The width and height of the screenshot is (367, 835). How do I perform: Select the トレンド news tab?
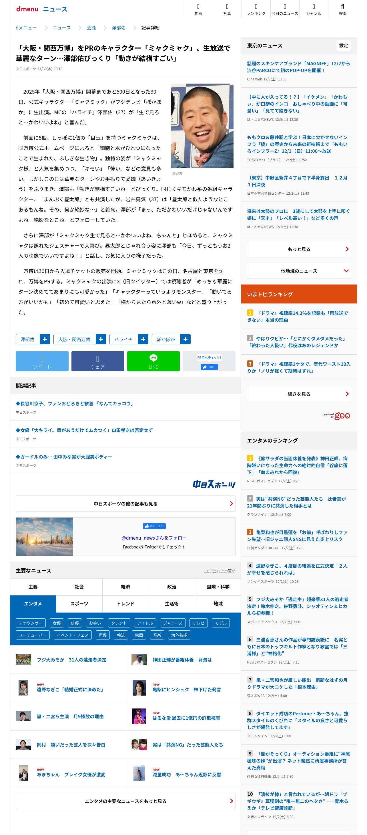125,603
